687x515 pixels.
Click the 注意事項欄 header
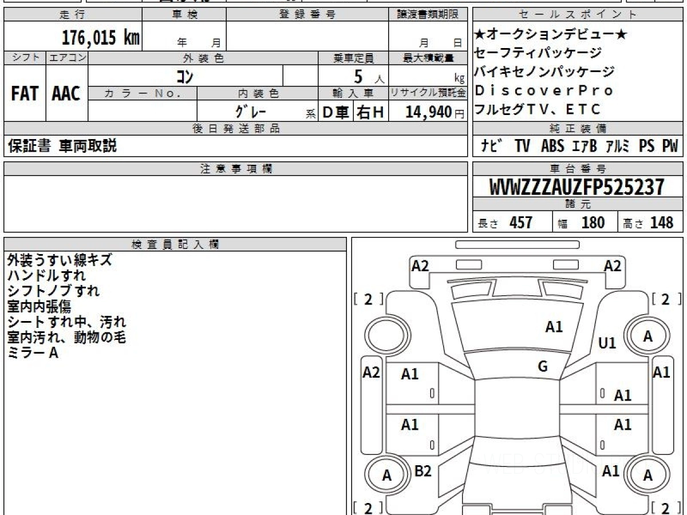235,169
